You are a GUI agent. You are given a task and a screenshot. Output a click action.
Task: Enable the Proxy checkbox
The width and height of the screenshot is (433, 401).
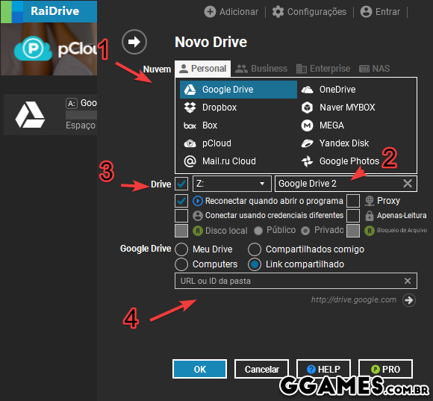pyautogui.click(x=353, y=201)
